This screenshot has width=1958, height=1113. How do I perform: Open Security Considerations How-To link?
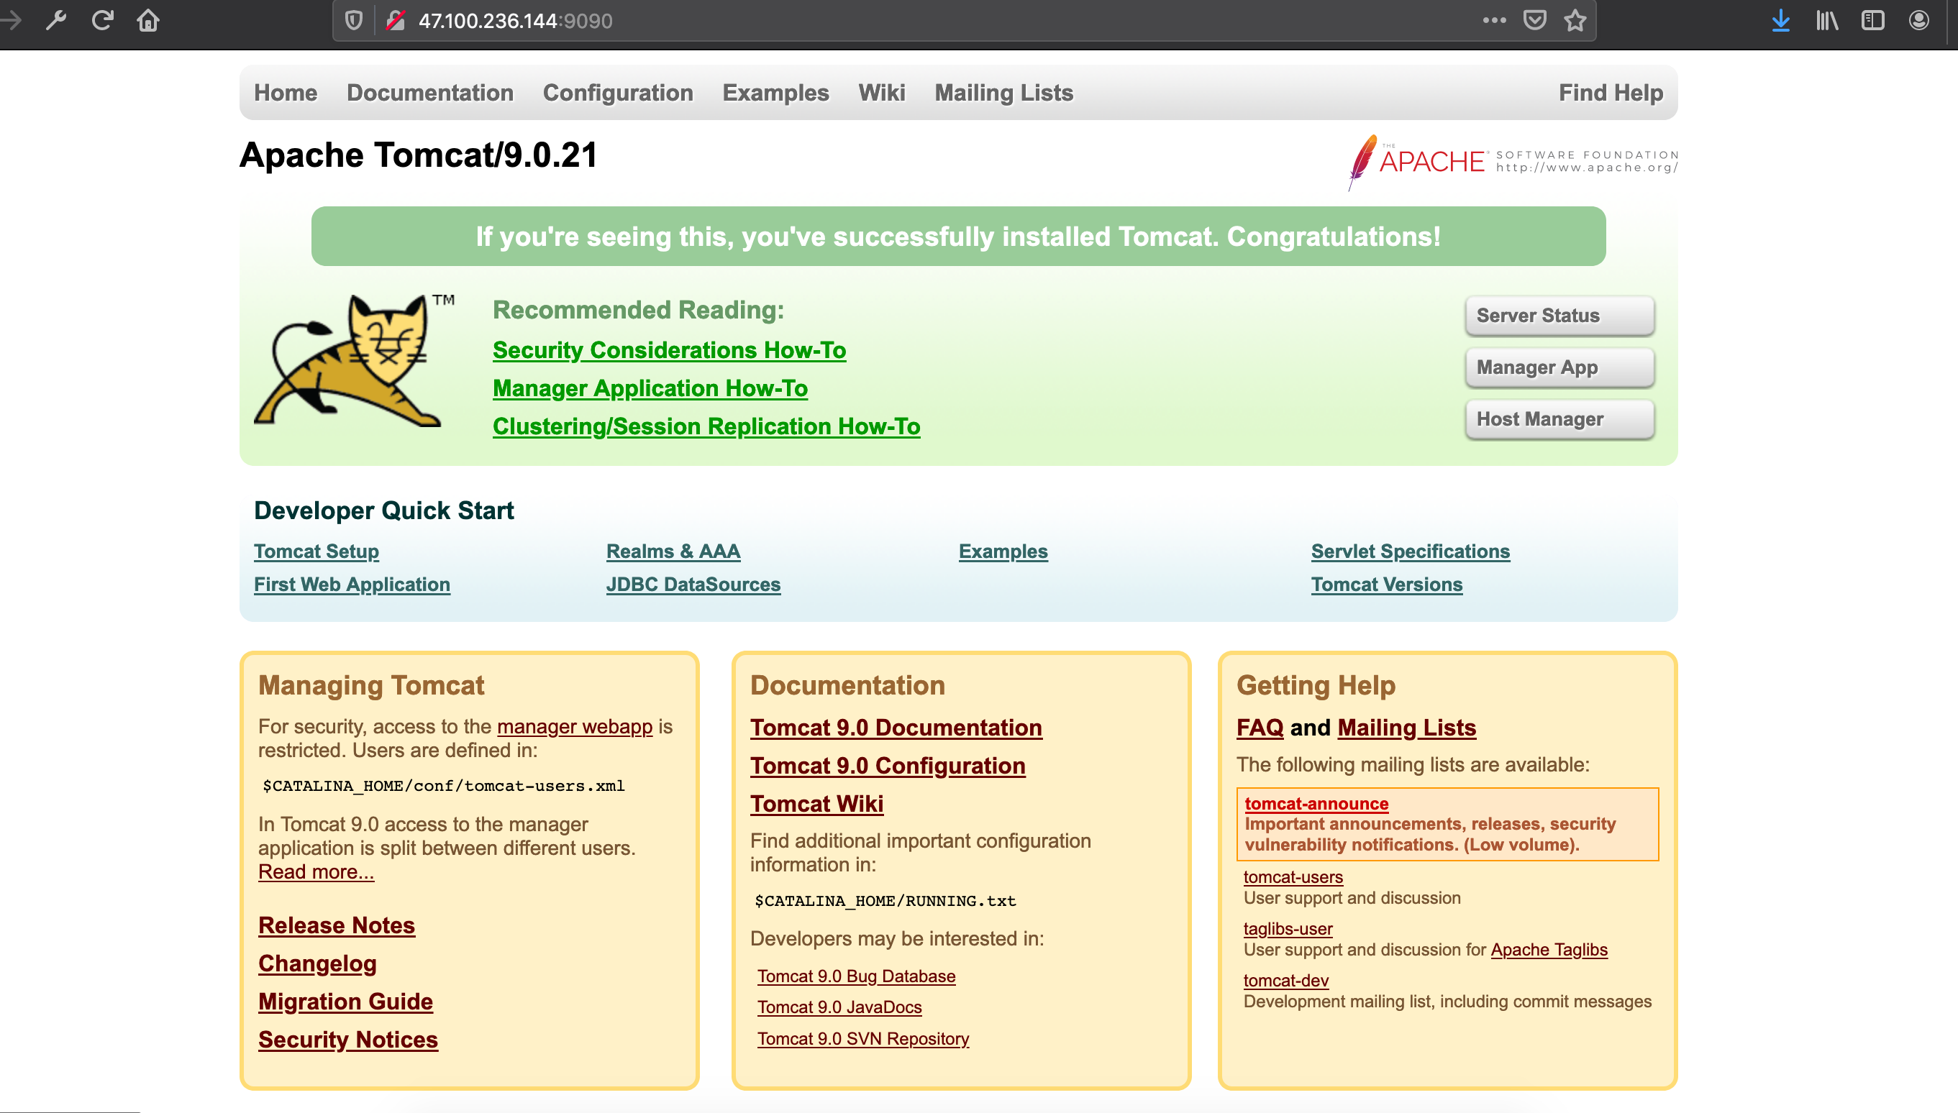[x=669, y=350]
